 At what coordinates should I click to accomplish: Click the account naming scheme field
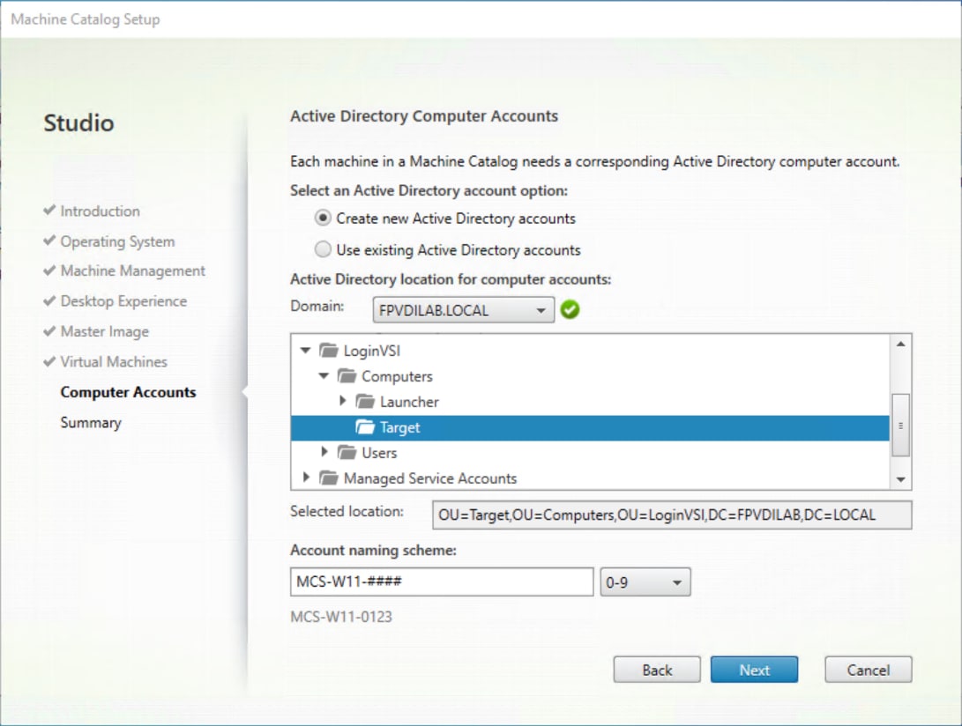[442, 582]
